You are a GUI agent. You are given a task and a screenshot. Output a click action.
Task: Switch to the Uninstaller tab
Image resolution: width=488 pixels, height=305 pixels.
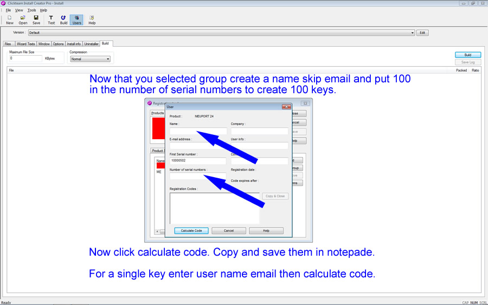pos(91,44)
